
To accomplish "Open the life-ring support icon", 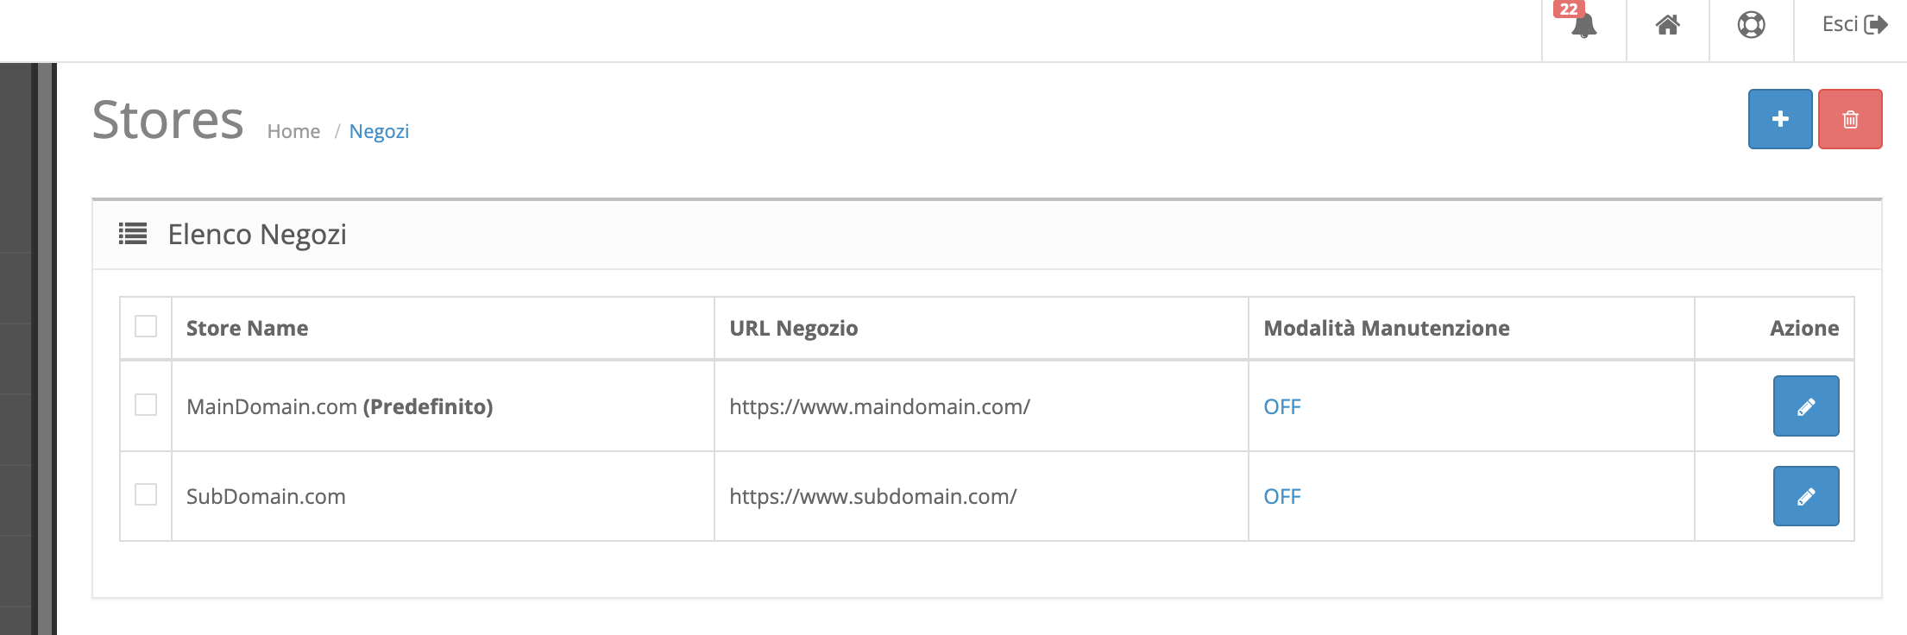I will point(1751,25).
